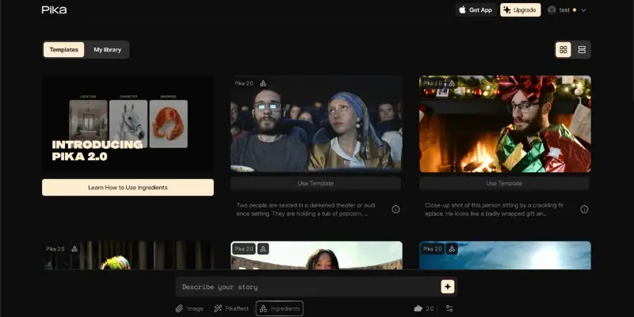Open the Introducing Pika 2.0 banner
Image resolution: width=634 pixels, height=317 pixels.
pos(128,124)
